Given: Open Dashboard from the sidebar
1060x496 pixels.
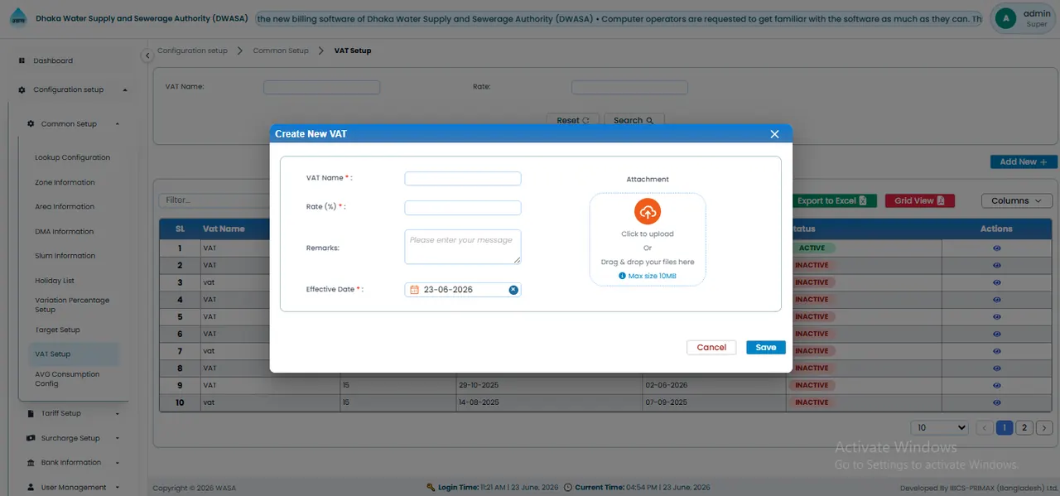Looking at the screenshot, I should tap(53, 60).
